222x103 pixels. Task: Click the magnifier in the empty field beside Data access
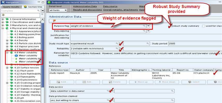click(x=172, y=91)
